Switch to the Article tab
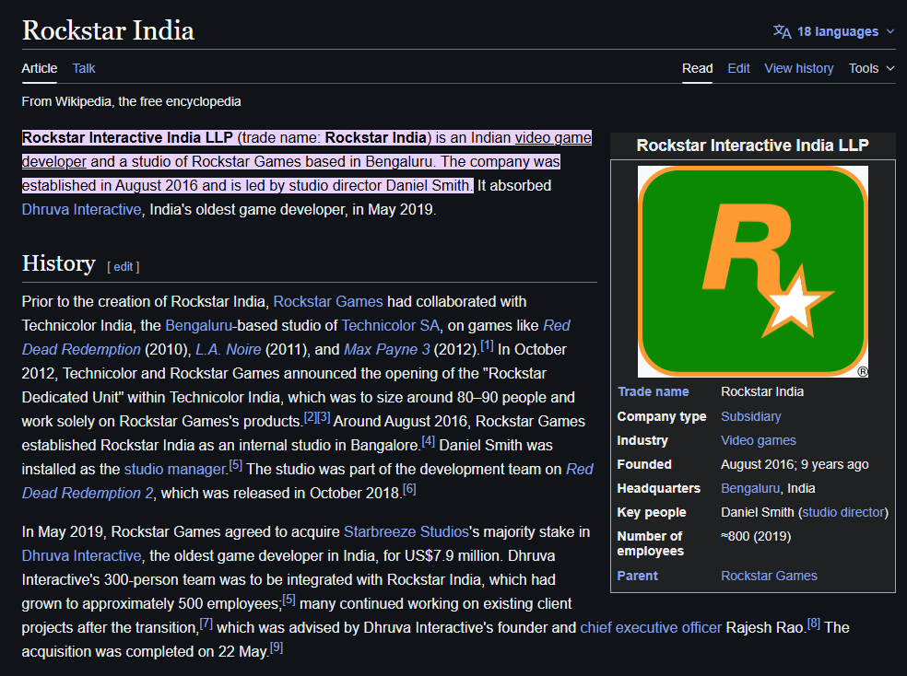The height and width of the screenshot is (676, 907). point(40,68)
